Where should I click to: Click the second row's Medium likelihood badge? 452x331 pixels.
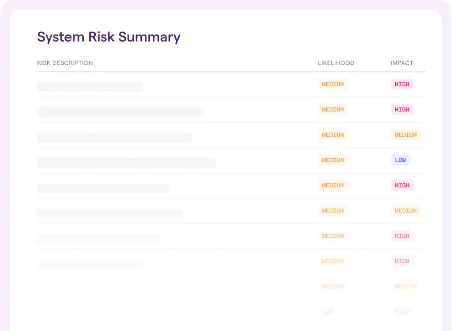coord(333,110)
